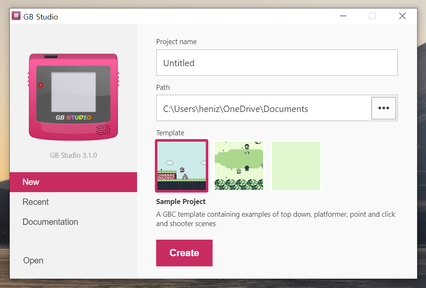
Task: Click the Project name label
Action: [177, 42]
